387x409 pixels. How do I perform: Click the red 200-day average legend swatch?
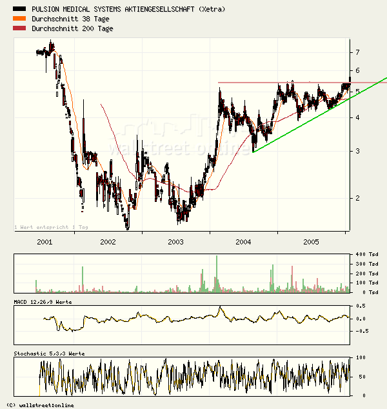tap(20, 28)
